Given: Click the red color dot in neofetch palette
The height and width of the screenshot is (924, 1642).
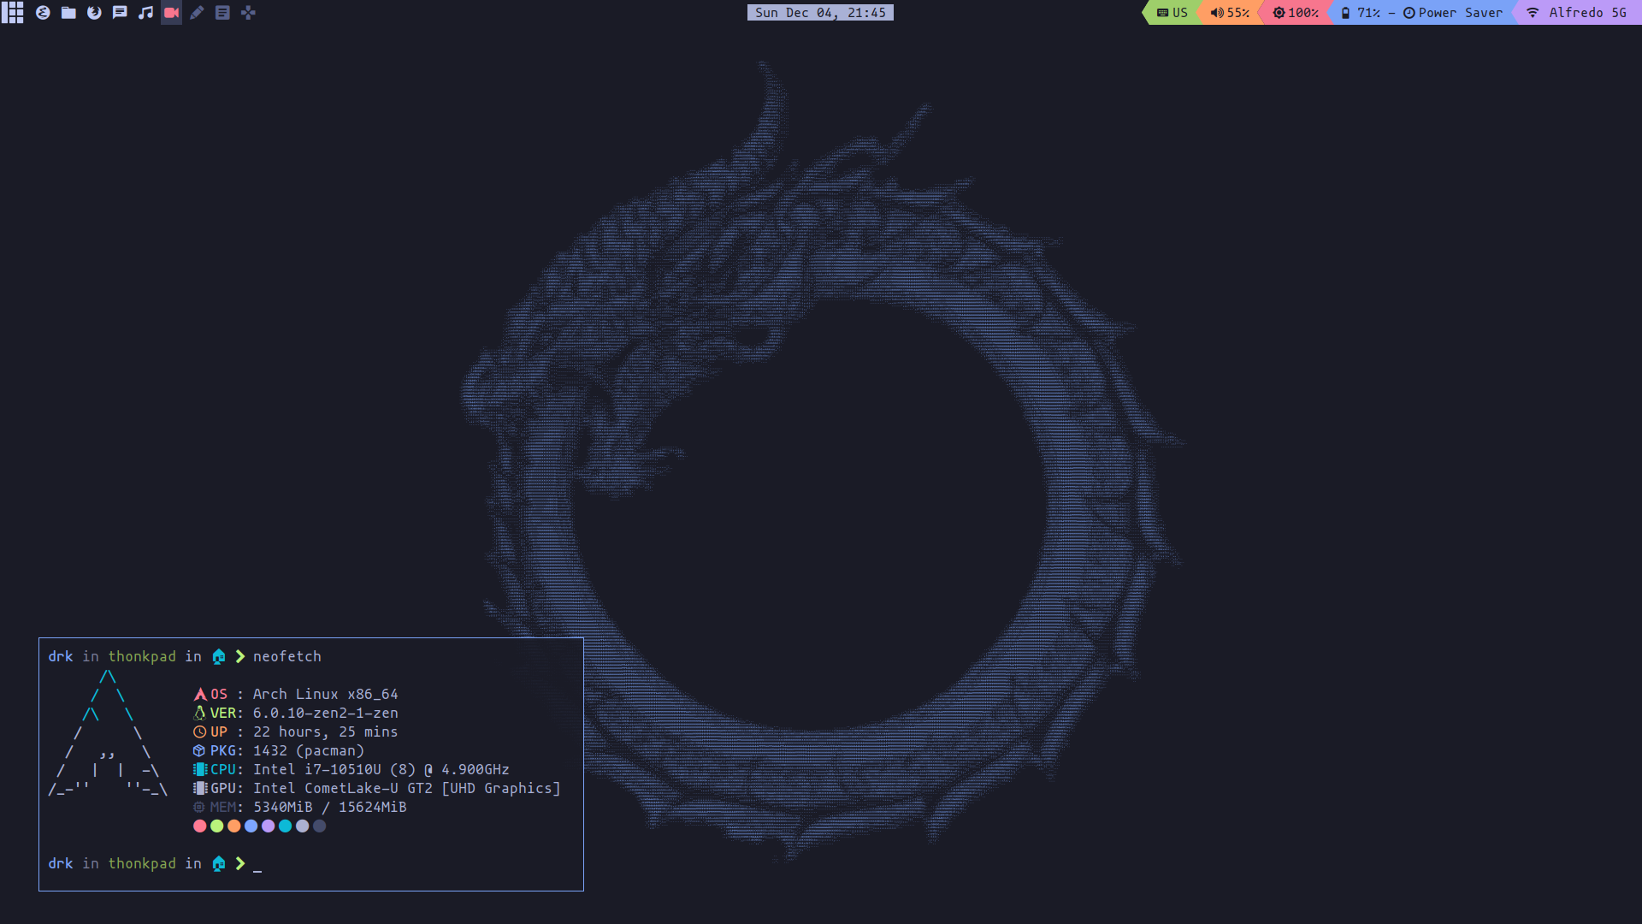Looking at the screenshot, I should click(x=200, y=826).
